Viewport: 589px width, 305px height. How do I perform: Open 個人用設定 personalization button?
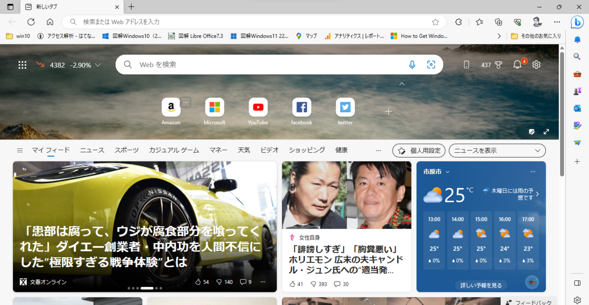pyautogui.click(x=419, y=150)
